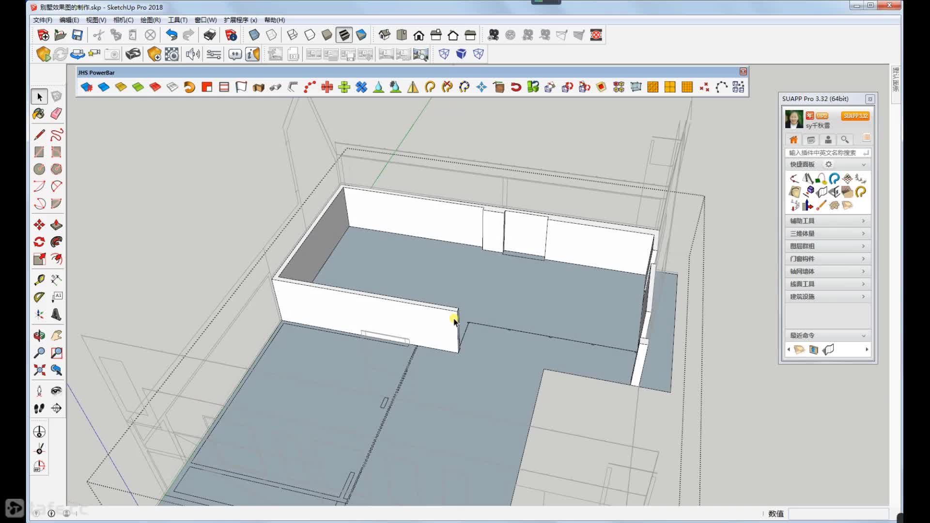Click the blue X JHS PowerBar tool
This screenshot has height=523, width=930.
pyautogui.click(x=361, y=87)
